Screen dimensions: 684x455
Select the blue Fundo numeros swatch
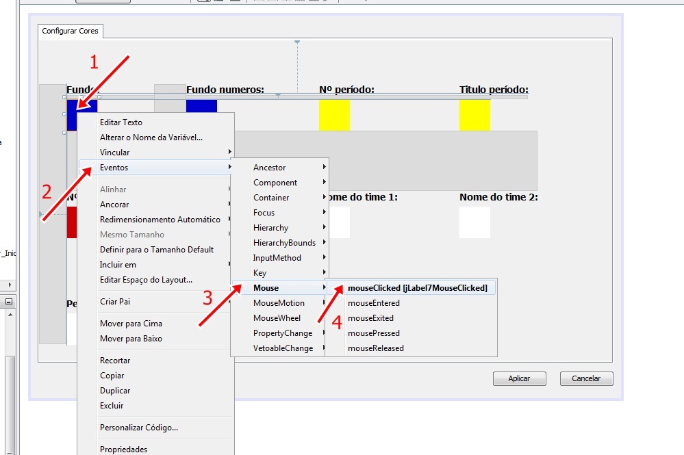click(201, 106)
